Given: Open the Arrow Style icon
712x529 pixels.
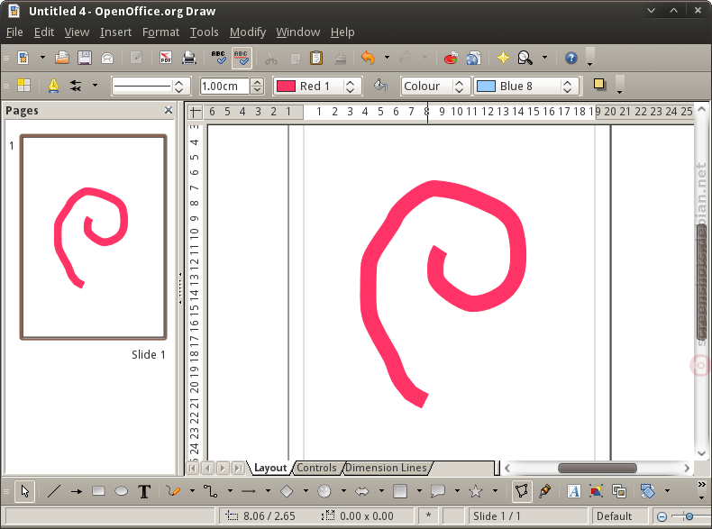Looking at the screenshot, I should 76,86.
